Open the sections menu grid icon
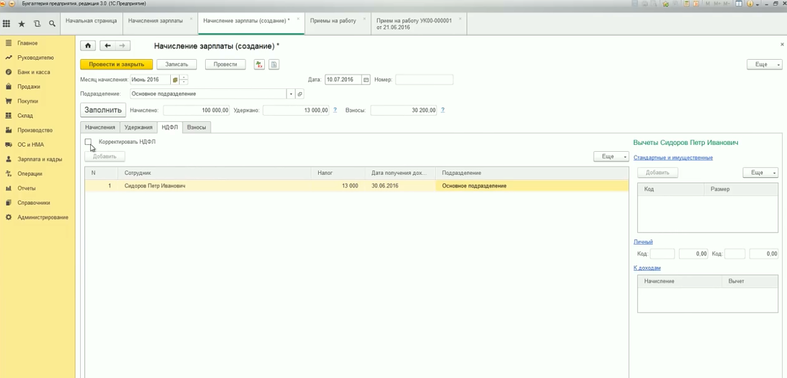 click(x=6, y=24)
